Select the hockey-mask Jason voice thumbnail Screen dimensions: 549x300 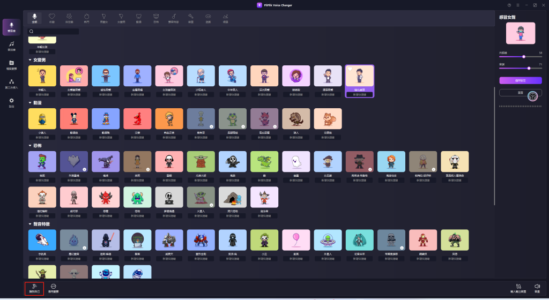(x=455, y=162)
